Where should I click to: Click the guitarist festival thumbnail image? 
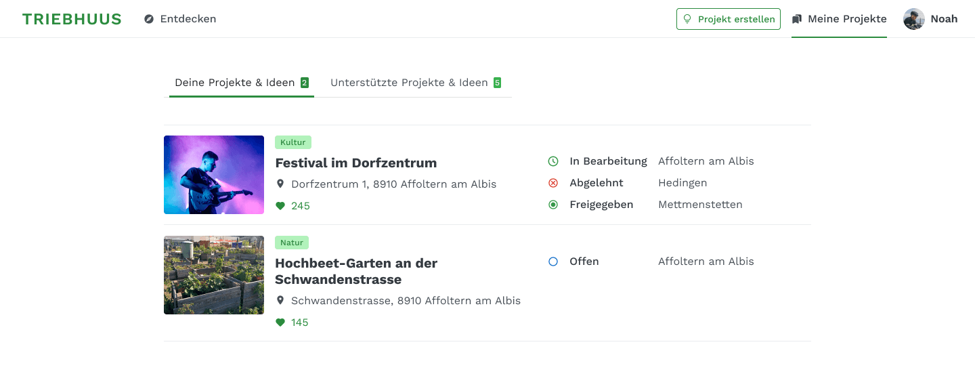[214, 175]
